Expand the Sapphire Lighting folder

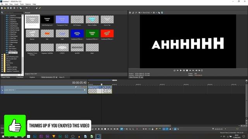pos(2,67)
